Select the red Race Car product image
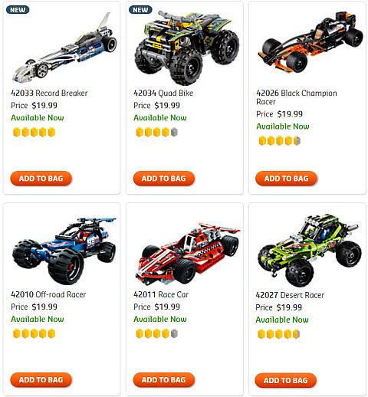This screenshot has height=397, width=368. (188, 254)
